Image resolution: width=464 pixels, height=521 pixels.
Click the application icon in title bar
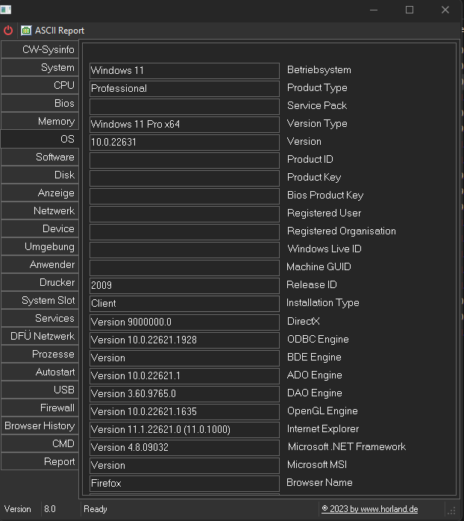point(6,10)
